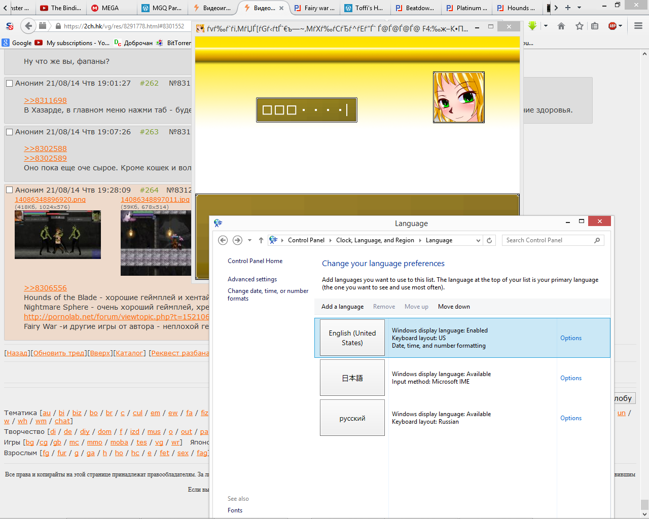This screenshot has width=649, height=519.
Task: Open reply link >>8306556
Action: coord(45,288)
